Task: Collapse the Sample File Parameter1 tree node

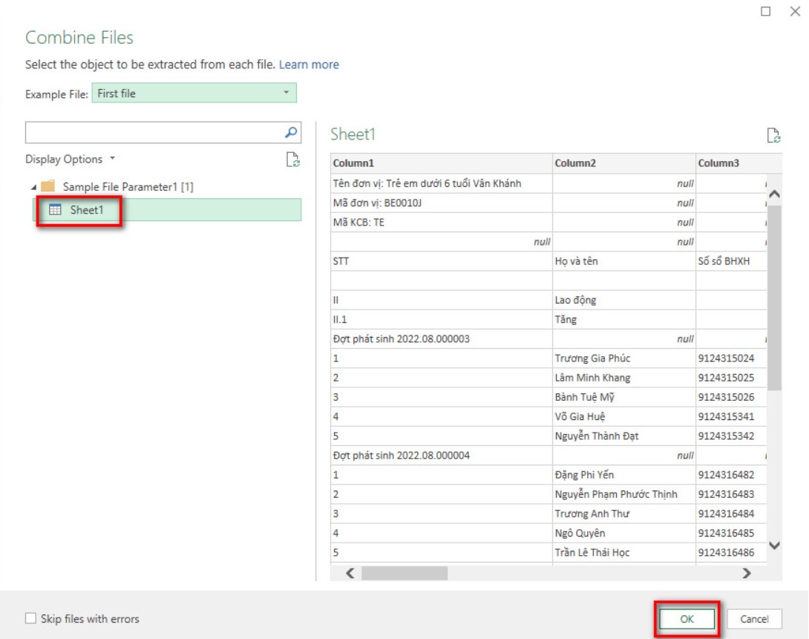Action: [33, 187]
